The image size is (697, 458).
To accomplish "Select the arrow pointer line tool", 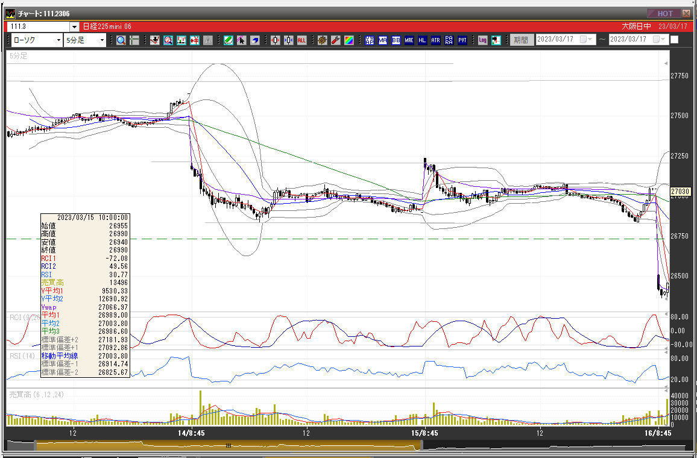I will [x=241, y=40].
